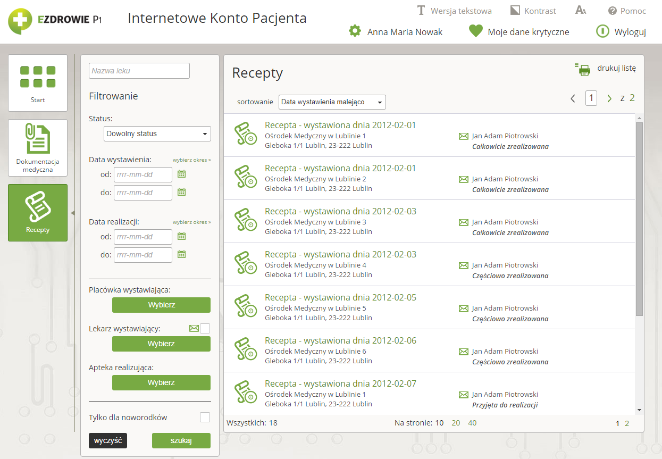Click Wybierz for Apteka realizująca
The width and height of the screenshot is (662, 459).
(x=161, y=382)
